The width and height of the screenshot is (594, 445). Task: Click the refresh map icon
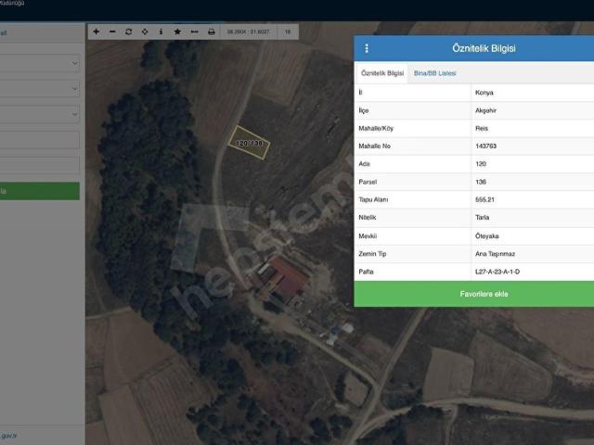tap(128, 32)
